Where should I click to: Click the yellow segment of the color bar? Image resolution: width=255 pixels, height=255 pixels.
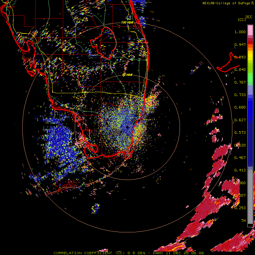(x=250, y=56)
